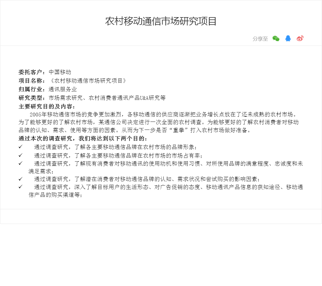The image size is (322, 286).
Task: Click the client name 中国移动
Action: (60, 72)
